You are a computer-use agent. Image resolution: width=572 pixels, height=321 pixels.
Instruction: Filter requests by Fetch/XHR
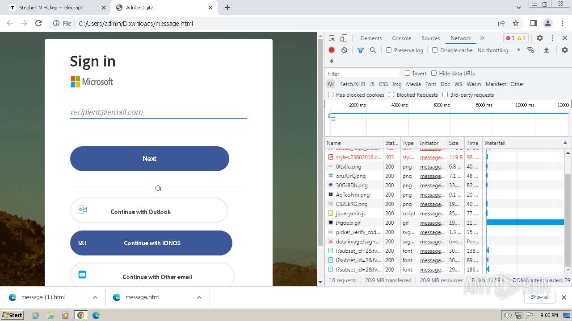353,84
